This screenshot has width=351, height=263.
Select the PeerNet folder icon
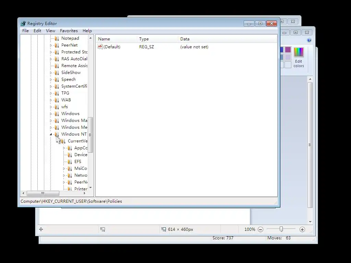pyautogui.click(x=57, y=45)
